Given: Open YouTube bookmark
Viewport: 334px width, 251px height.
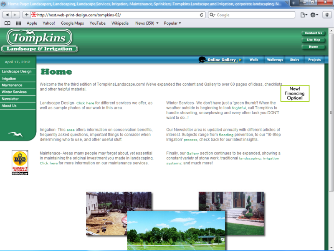Looking at the screenshot, I should tap(97, 23).
